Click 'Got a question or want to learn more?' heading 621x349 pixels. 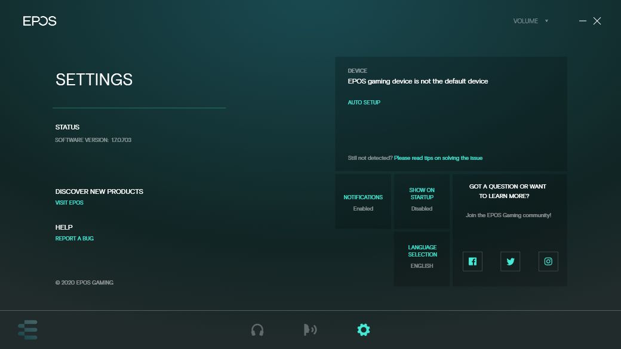[x=508, y=191]
